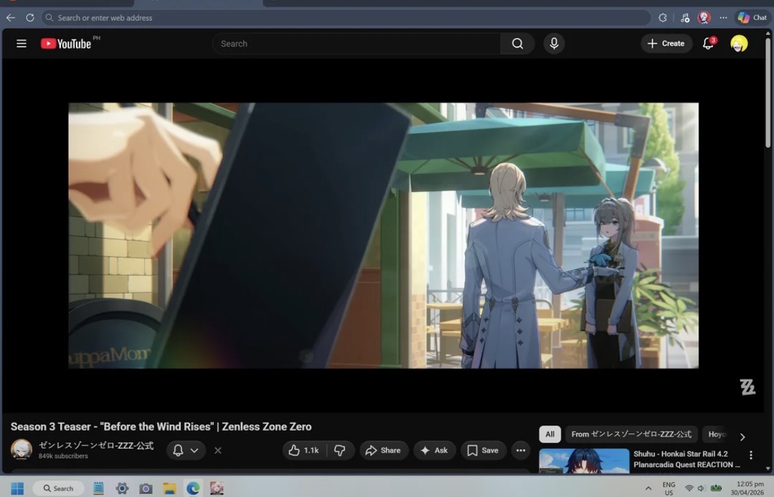Open Shuhu - Honkai Star Rail 4.2 title
774x497 pixels.
(x=687, y=459)
